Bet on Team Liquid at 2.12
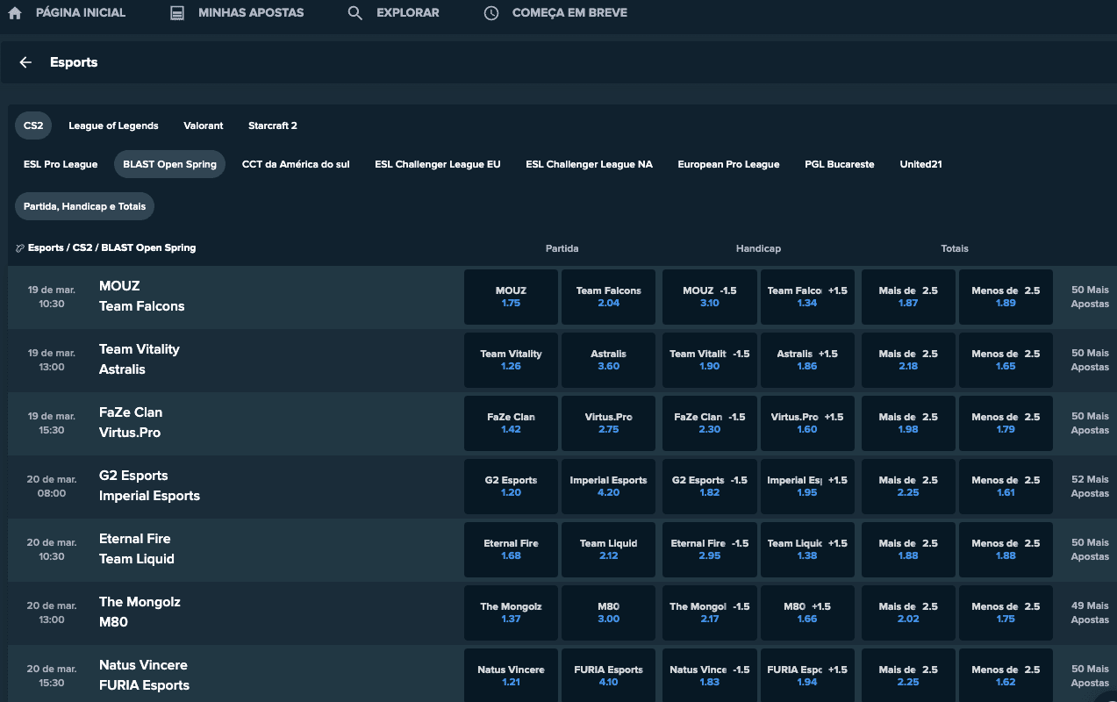Image resolution: width=1117 pixels, height=702 pixels. click(608, 549)
